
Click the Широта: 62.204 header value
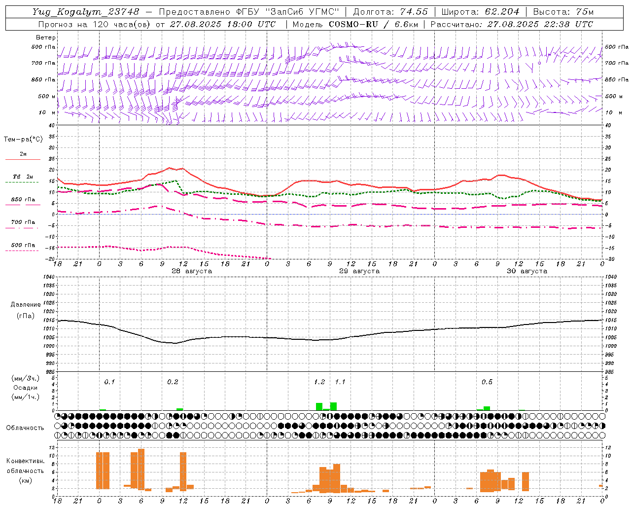480,12
